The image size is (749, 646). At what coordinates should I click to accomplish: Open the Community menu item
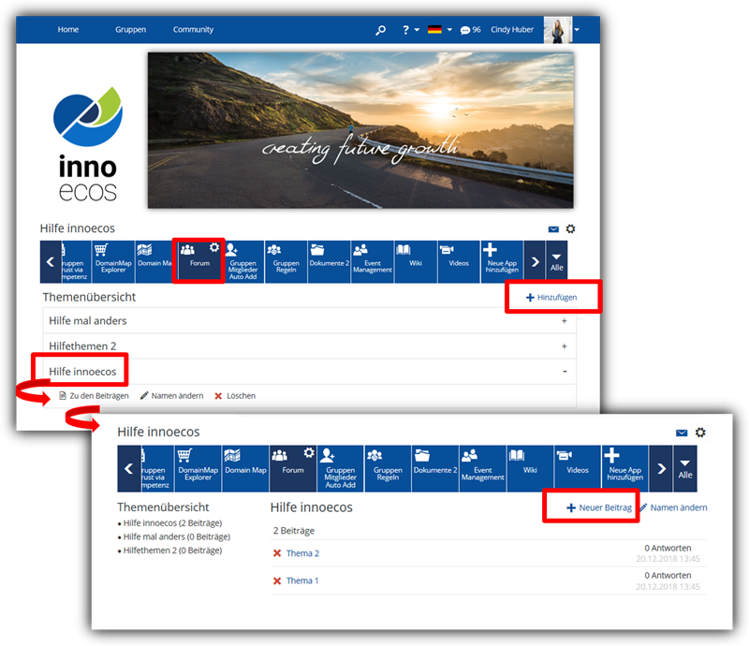(x=193, y=30)
